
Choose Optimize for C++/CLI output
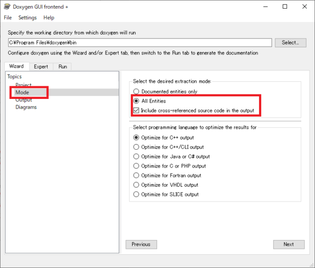[136, 147]
